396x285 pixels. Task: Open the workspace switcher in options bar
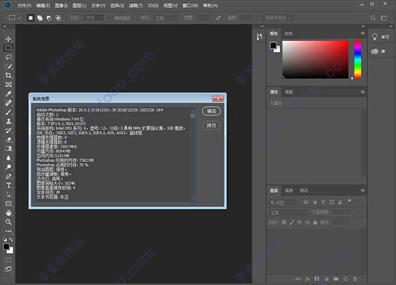point(383,18)
